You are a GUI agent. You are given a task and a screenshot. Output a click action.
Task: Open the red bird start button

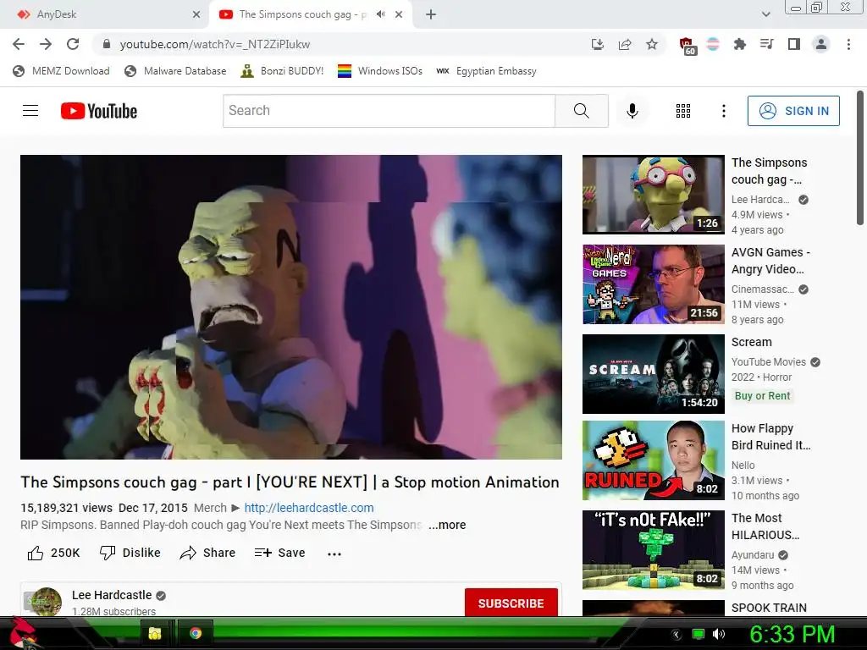click(21, 633)
